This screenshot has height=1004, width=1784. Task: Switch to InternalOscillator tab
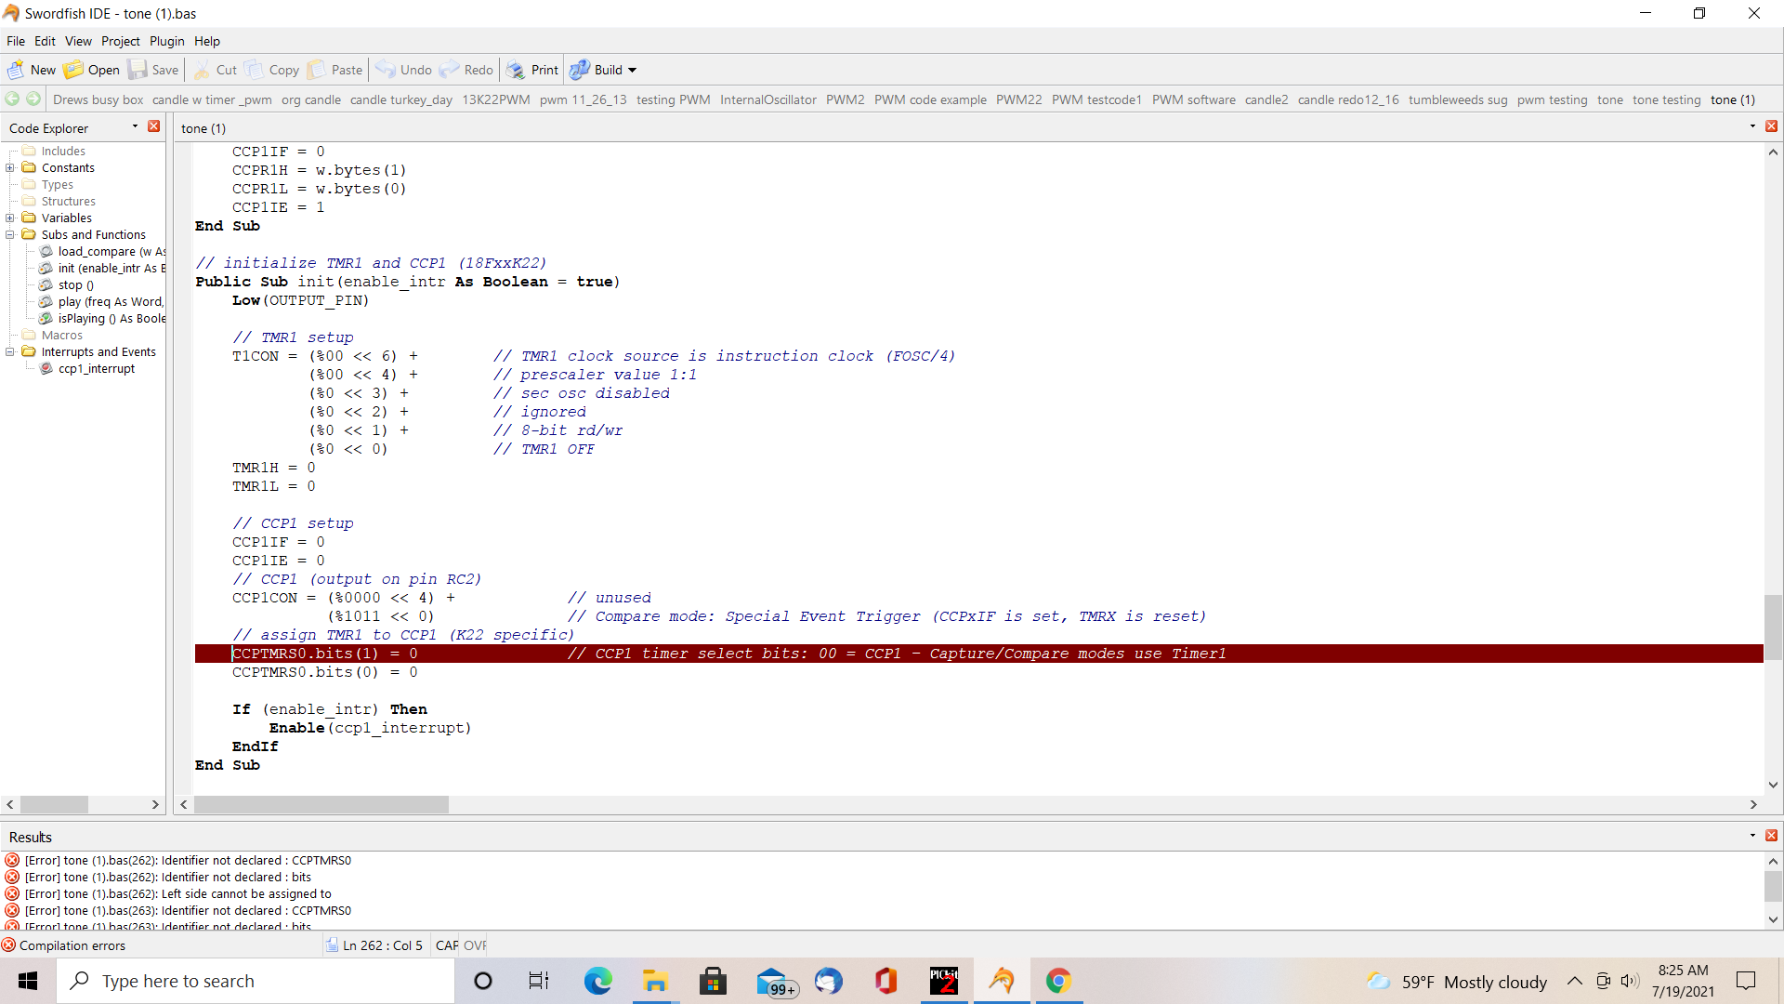coord(768,99)
